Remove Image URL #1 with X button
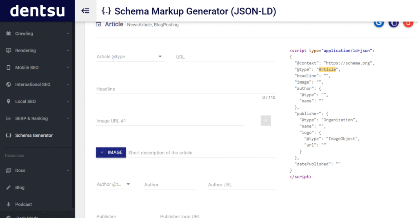Image resolution: width=418 pixels, height=218 pixels. (266, 120)
